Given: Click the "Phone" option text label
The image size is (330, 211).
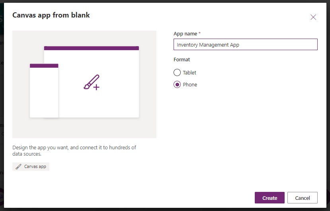Looking at the screenshot, I should [x=190, y=85].
